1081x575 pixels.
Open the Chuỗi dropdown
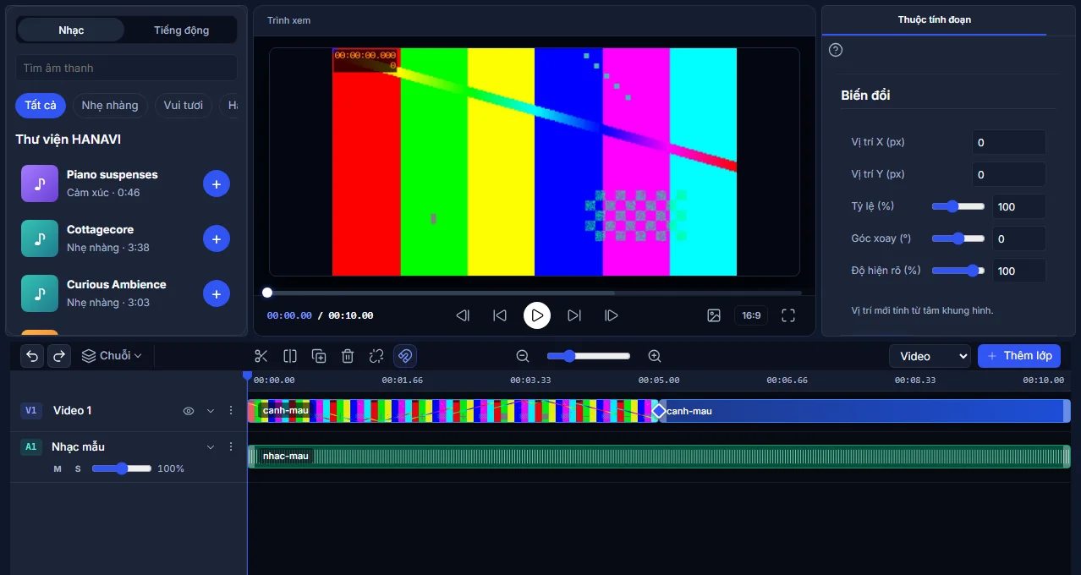pyautogui.click(x=112, y=356)
